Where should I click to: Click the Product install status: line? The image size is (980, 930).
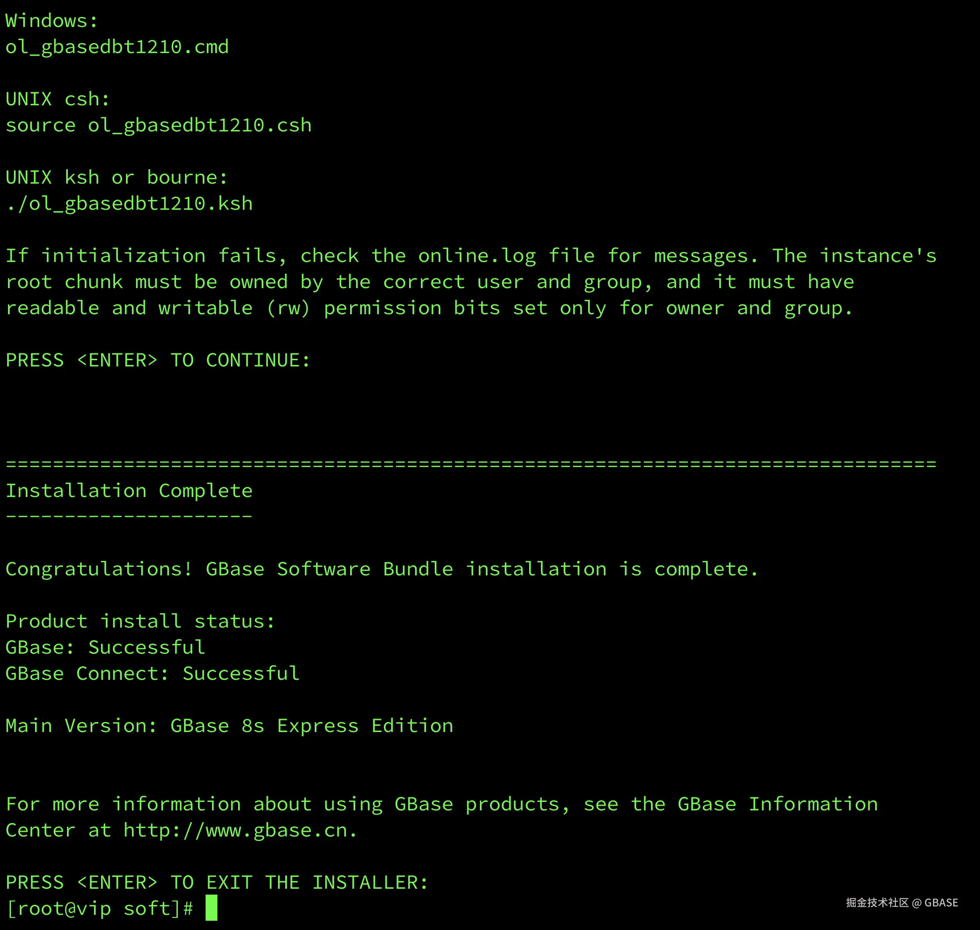pyautogui.click(x=140, y=621)
